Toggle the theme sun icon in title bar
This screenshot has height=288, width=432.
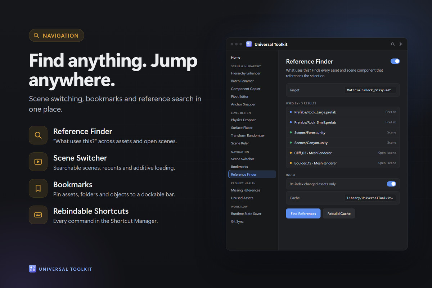tap(401, 44)
